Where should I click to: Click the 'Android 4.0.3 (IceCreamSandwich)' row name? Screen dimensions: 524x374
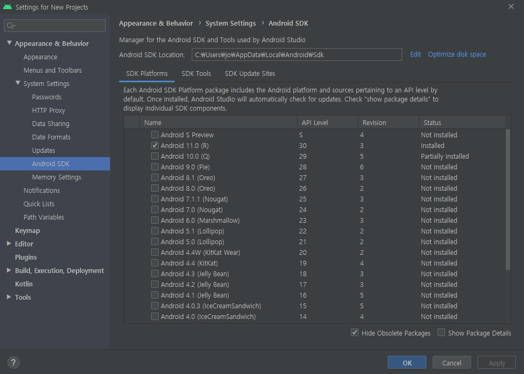click(211, 306)
